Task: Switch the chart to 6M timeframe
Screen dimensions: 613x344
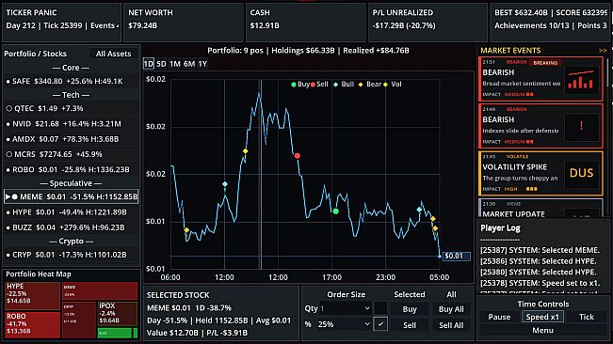Action: click(189, 64)
